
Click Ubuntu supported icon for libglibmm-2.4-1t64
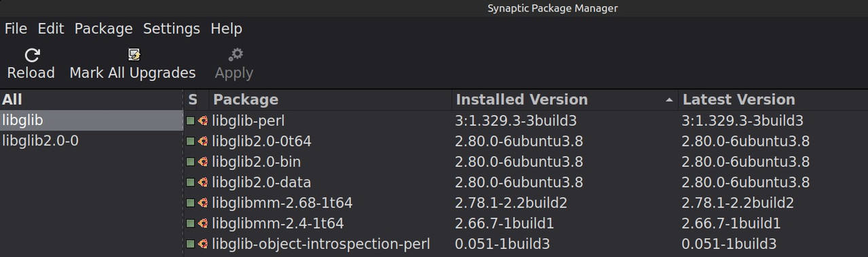click(202, 223)
